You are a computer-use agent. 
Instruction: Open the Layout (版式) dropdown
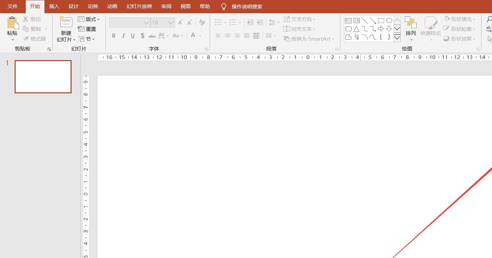tap(89, 19)
